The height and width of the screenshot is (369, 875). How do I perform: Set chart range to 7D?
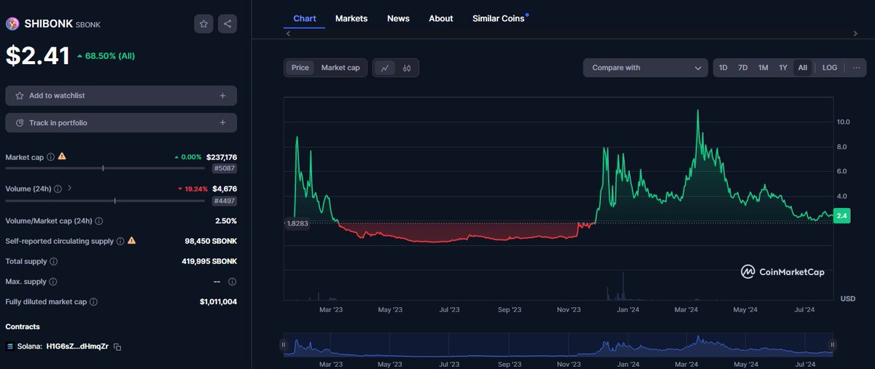(x=743, y=68)
